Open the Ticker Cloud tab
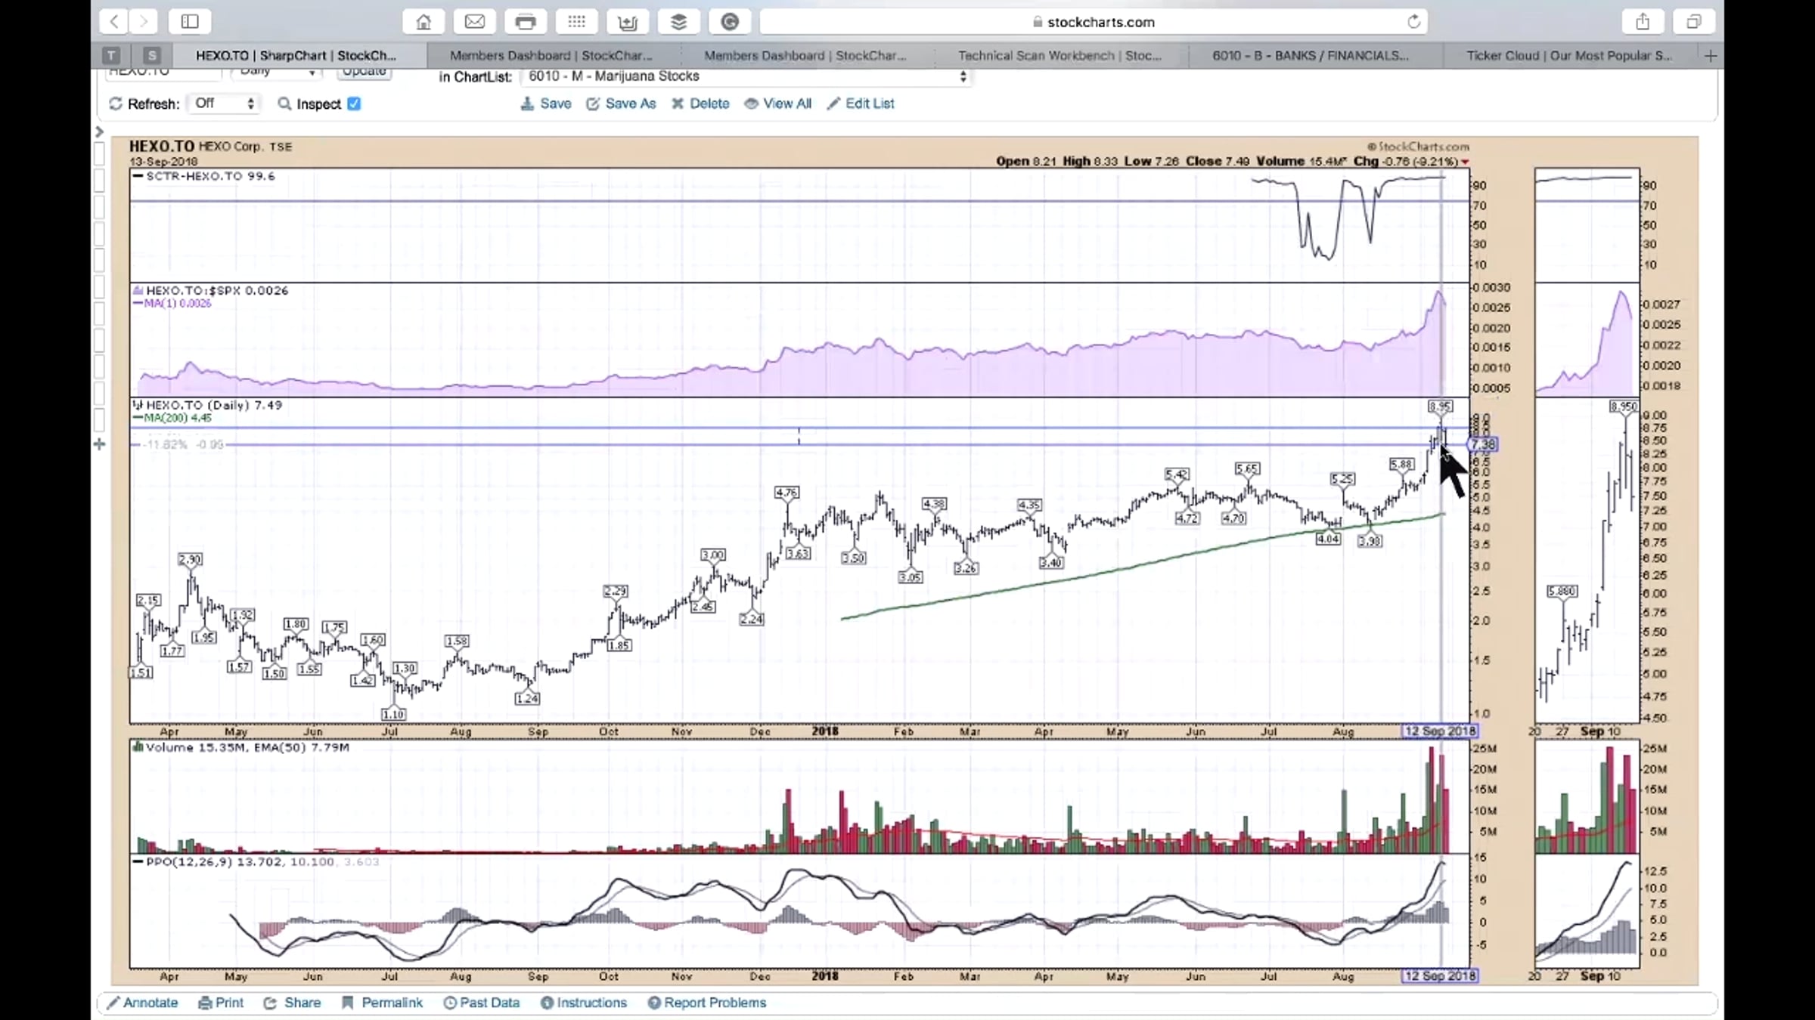This screenshot has width=1815, height=1020. click(x=1569, y=56)
